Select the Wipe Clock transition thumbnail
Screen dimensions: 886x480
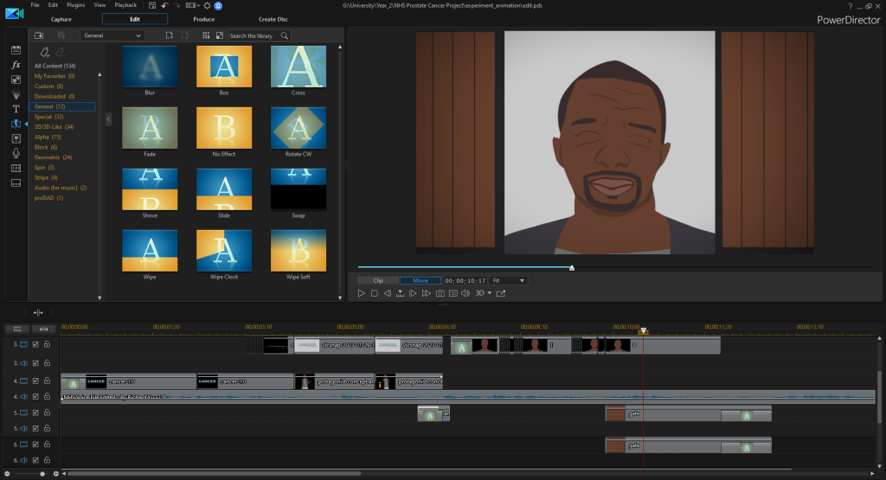tap(224, 251)
